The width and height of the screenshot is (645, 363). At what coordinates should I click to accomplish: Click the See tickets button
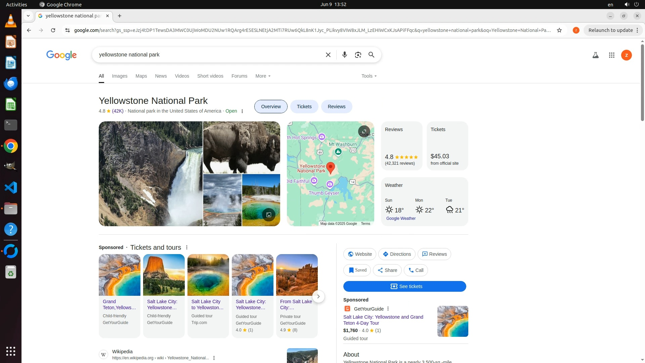tap(404, 286)
